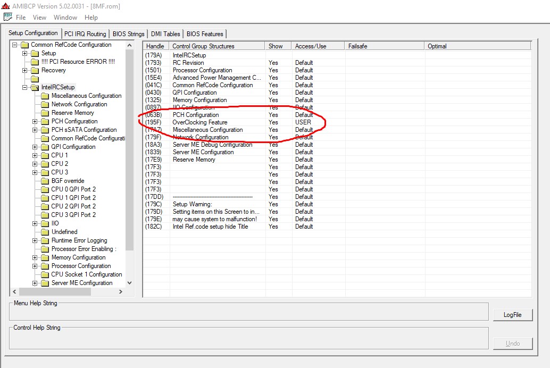Click the LogFile button
Screen dimensions: 550x368
pos(512,315)
